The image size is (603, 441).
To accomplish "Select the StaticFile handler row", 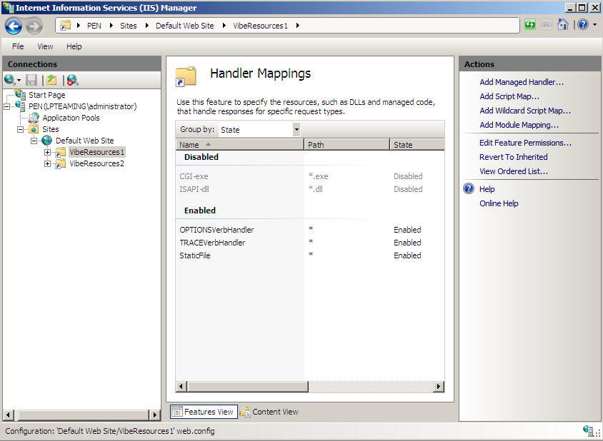I will 310,255.
